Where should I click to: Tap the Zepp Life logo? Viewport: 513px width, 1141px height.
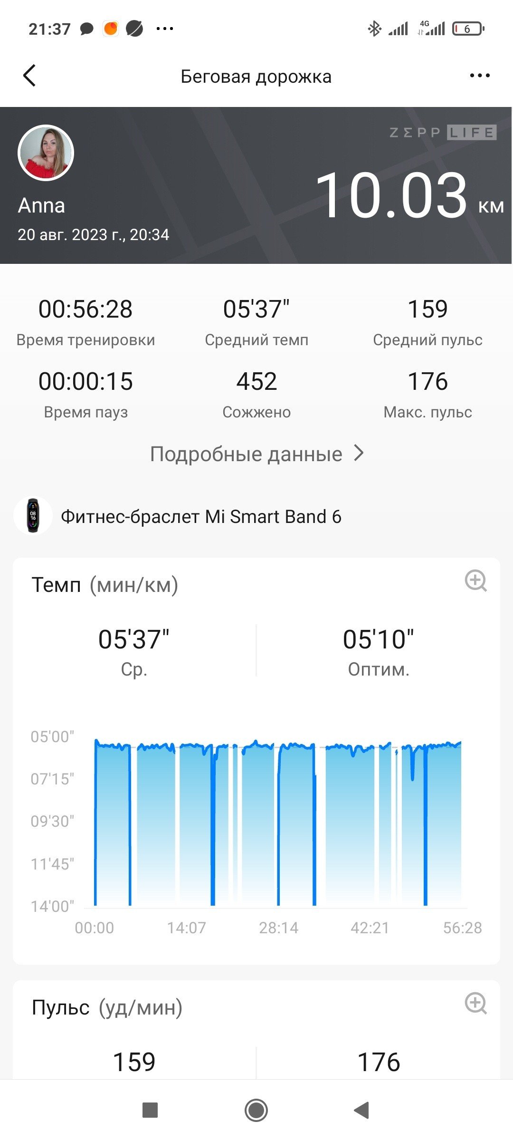pos(443,132)
